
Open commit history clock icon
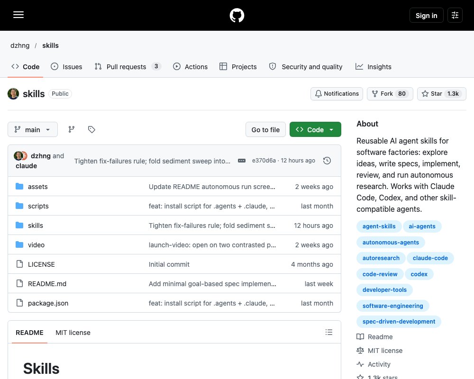tap(327, 161)
